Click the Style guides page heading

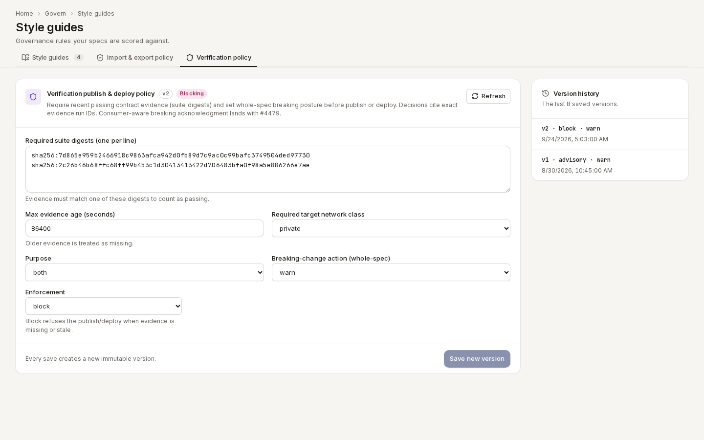point(49,27)
